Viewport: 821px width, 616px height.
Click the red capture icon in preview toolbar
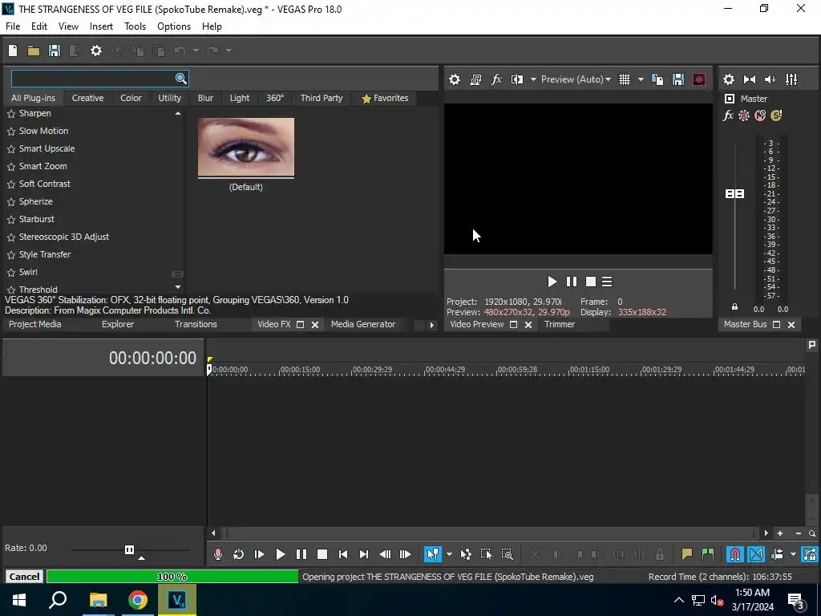pos(699,79)
